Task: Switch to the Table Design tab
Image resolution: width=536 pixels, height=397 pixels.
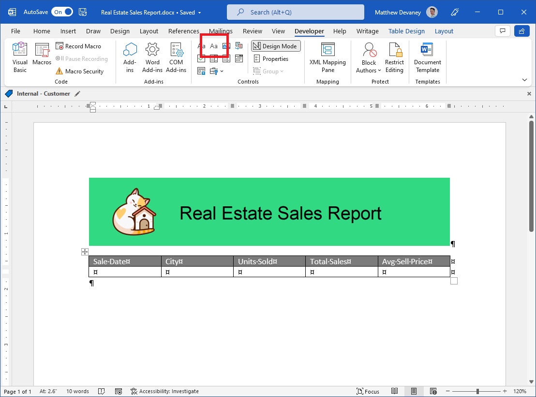Action: (x=406, y=31)
